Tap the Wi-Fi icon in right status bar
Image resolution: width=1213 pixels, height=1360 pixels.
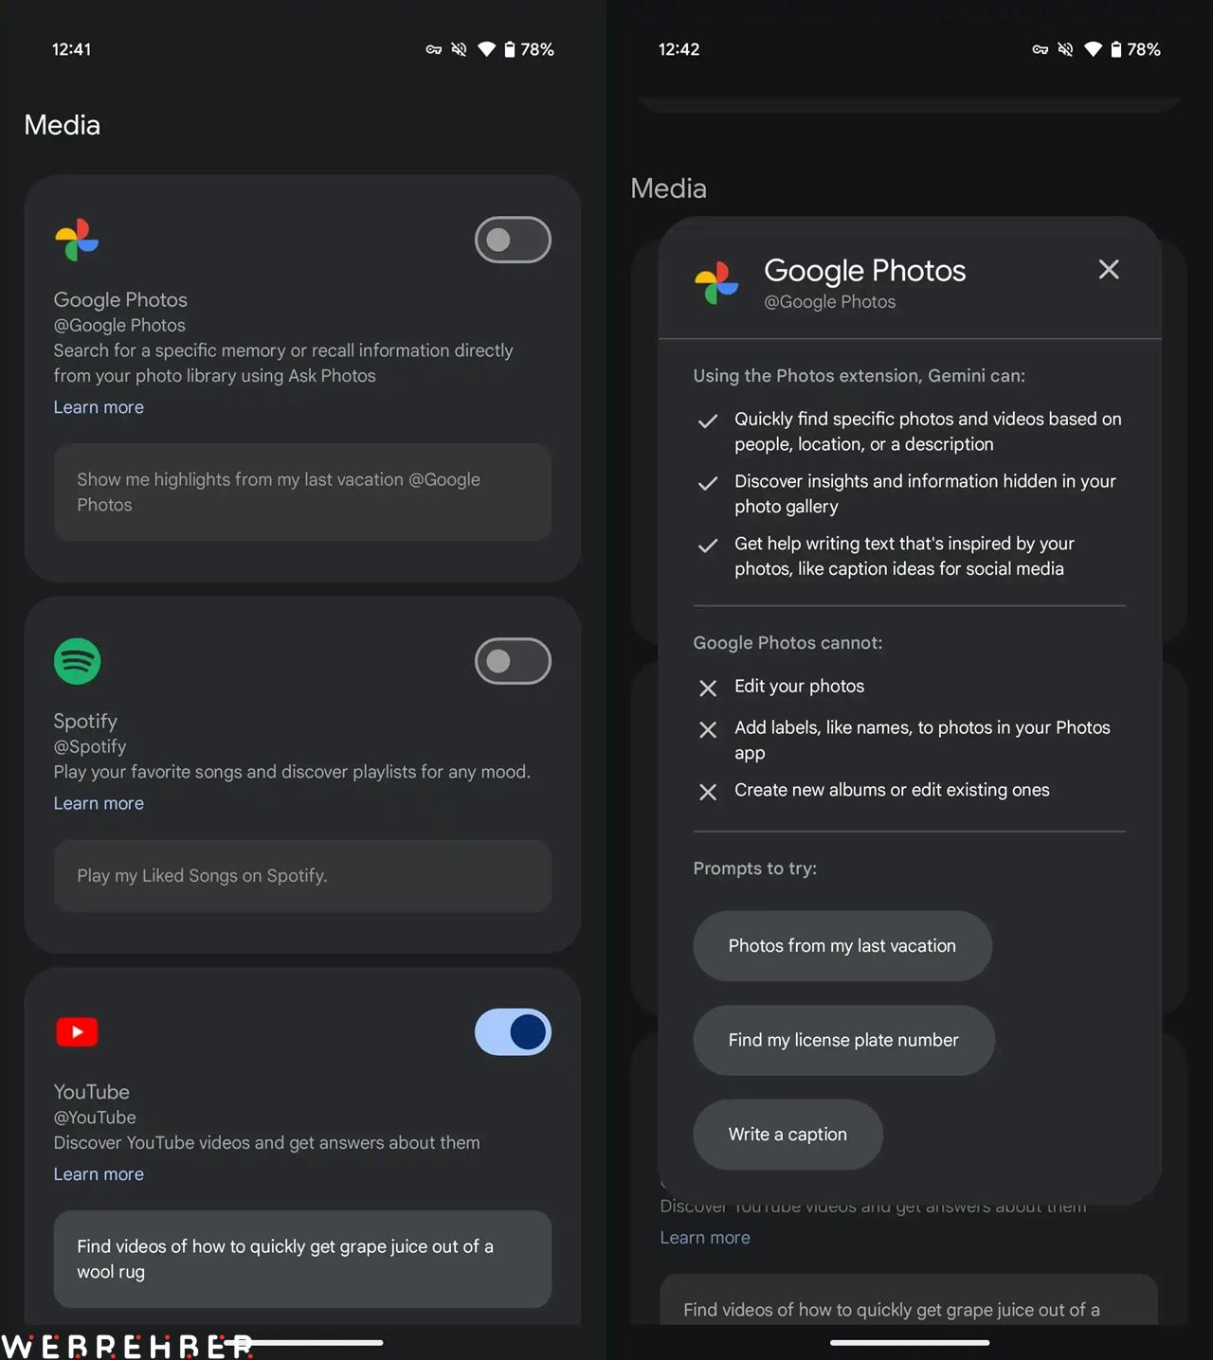pyautogui.click(x=1093, y=49)
